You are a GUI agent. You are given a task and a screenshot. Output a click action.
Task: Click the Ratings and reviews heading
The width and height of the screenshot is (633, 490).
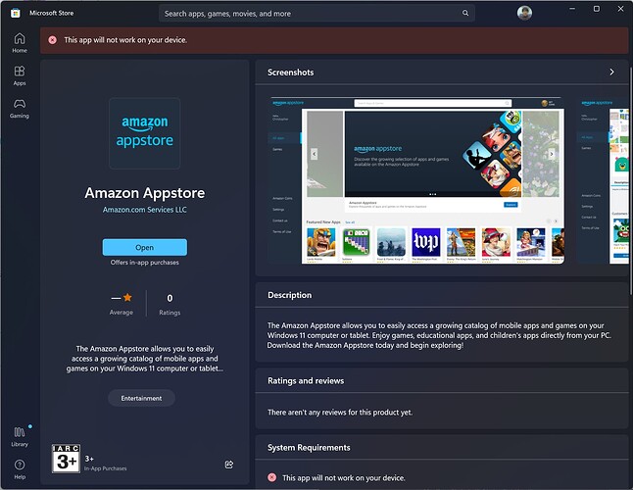coord(306,380)
